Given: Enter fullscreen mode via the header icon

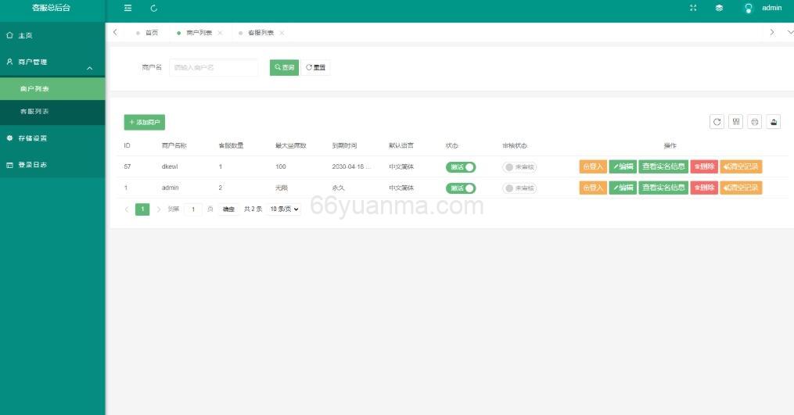Looking at the screenshot, I should [x=693, y=8].
